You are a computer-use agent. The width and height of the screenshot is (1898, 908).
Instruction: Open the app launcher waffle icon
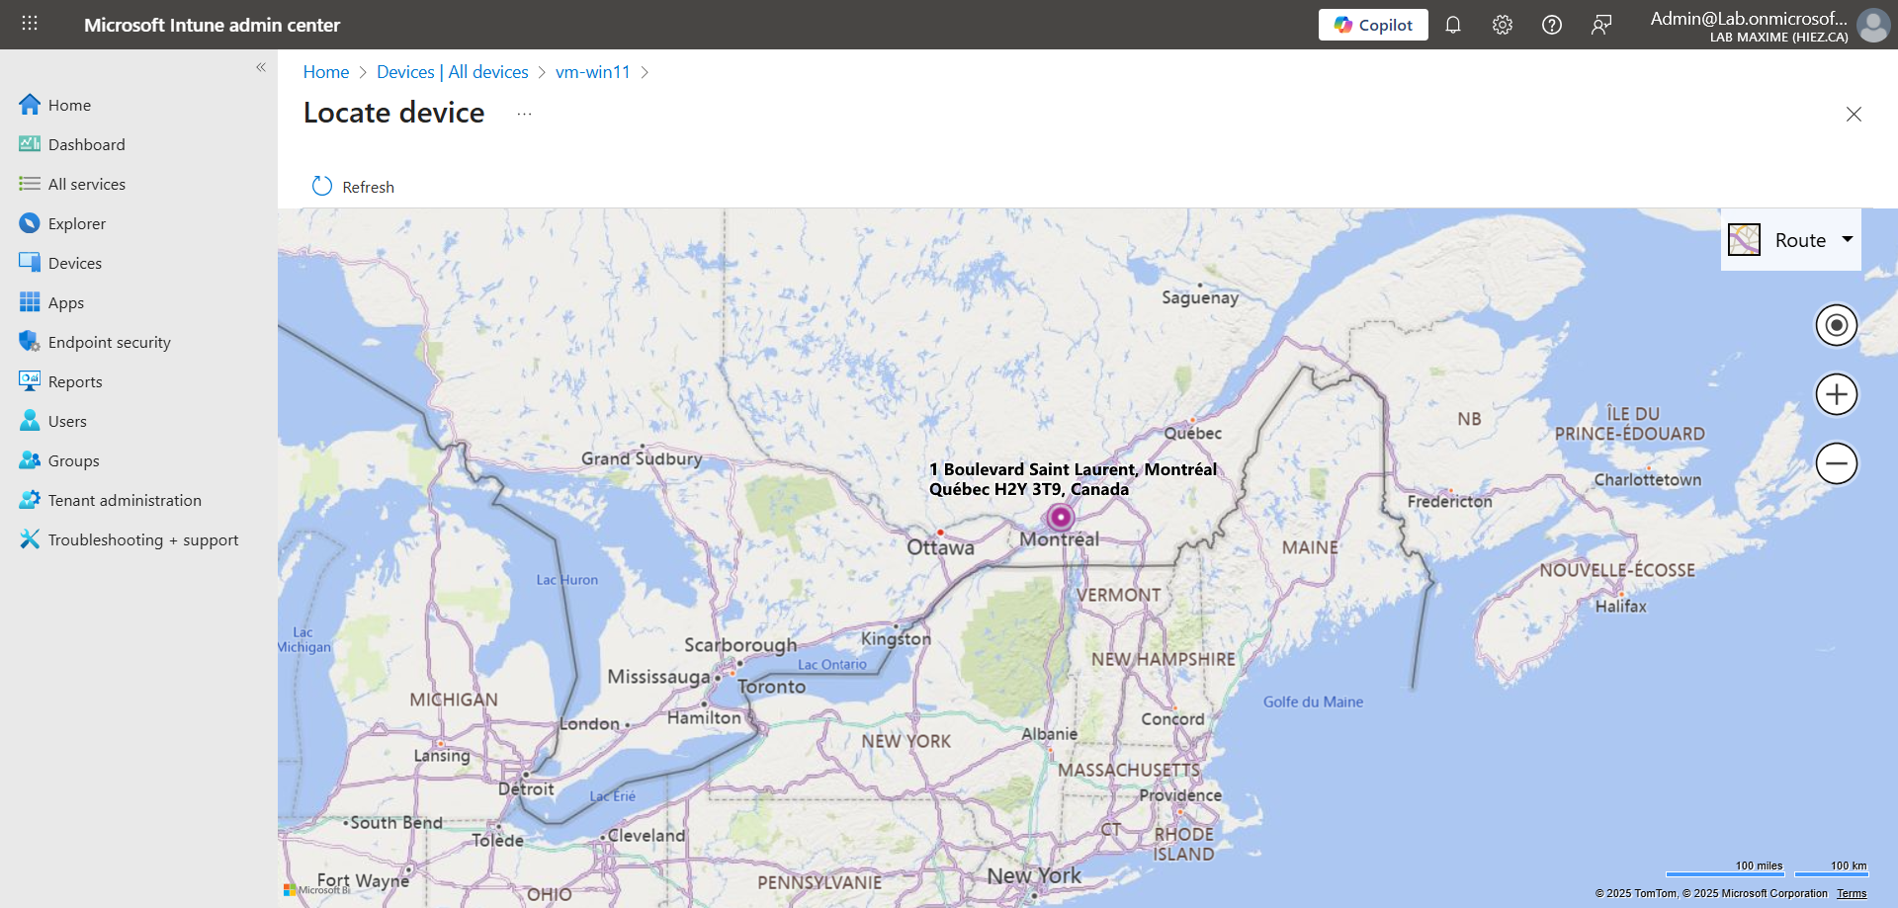30,24
